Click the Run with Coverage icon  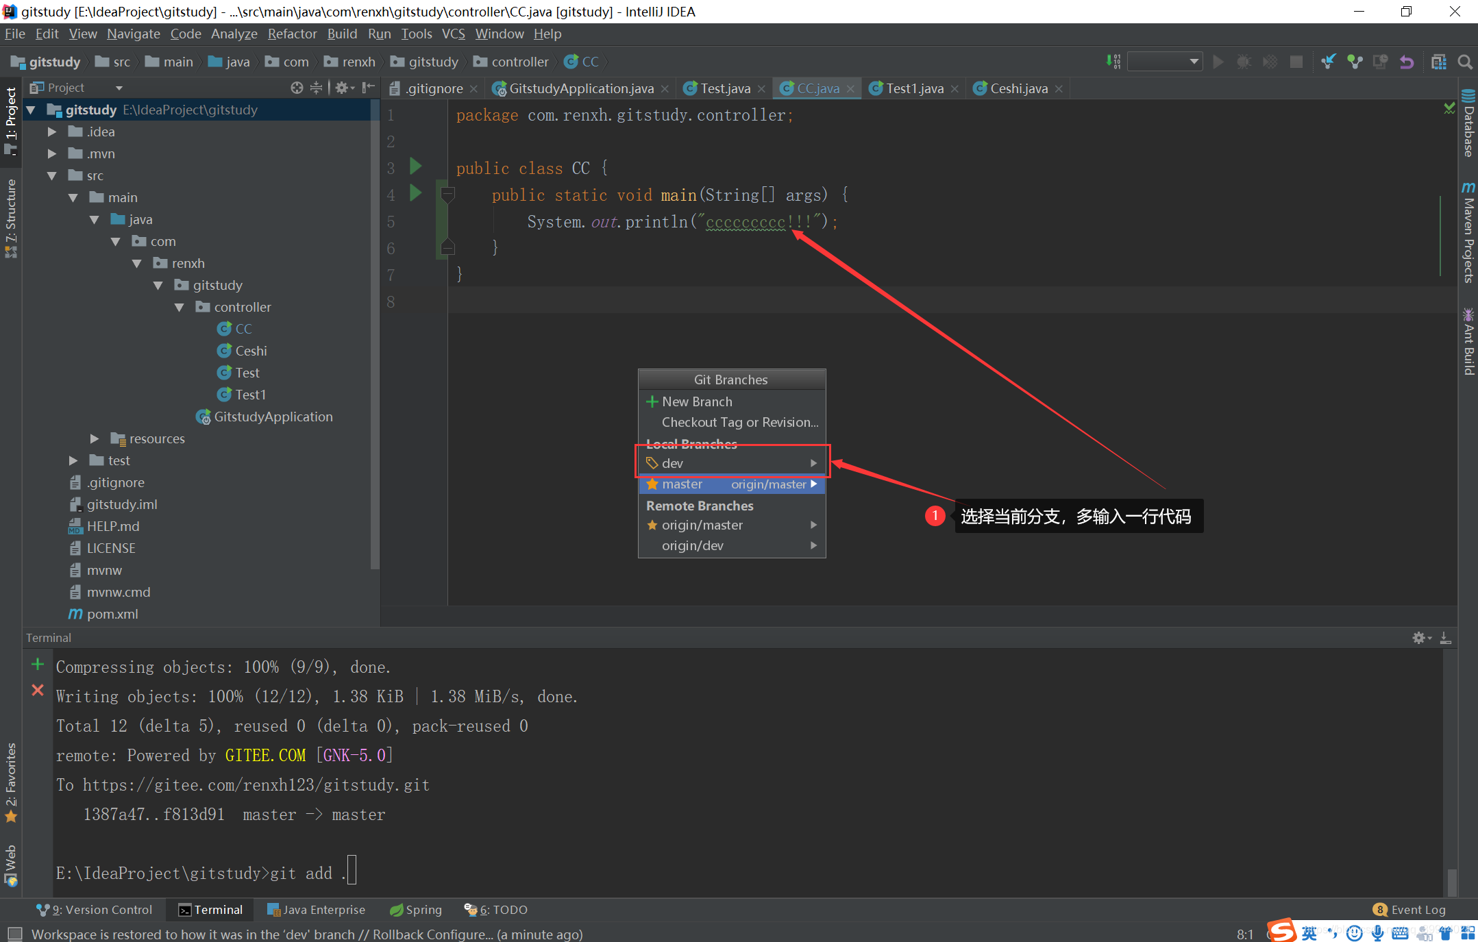[1270, 62]
